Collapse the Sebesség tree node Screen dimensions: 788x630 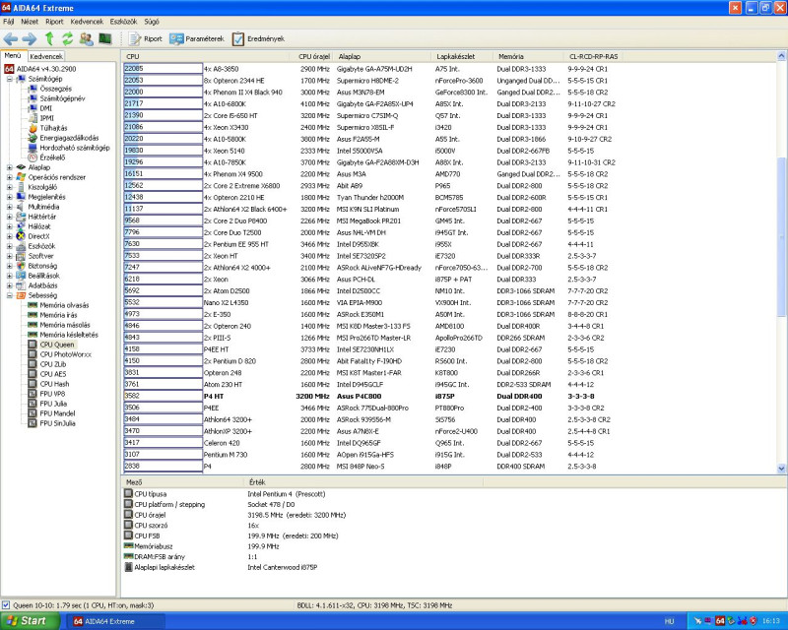coord(10,295)
